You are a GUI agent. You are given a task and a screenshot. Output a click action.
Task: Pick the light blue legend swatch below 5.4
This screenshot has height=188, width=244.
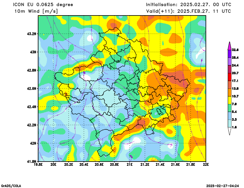click(230, 116)
